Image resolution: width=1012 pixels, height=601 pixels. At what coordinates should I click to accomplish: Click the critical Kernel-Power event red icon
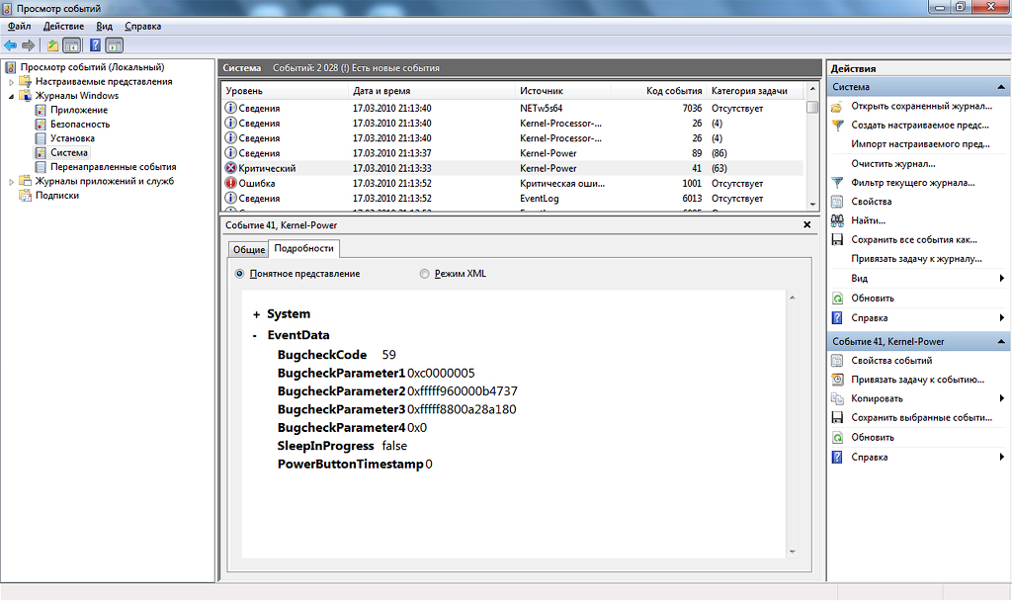tap(231, 168)
